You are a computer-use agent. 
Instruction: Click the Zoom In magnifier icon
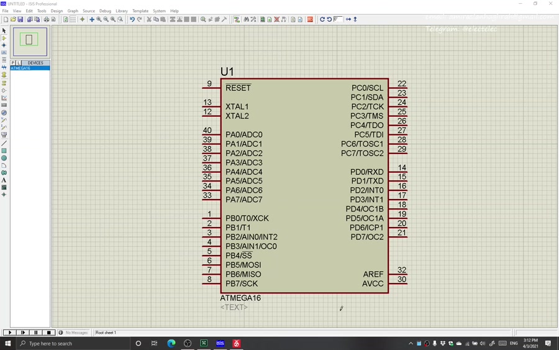(x=99, y=19)
